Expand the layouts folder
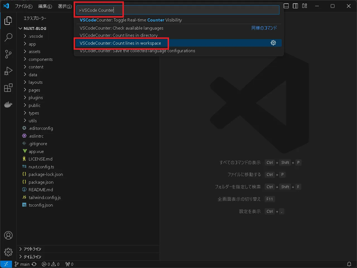 [x=88, y=82]
